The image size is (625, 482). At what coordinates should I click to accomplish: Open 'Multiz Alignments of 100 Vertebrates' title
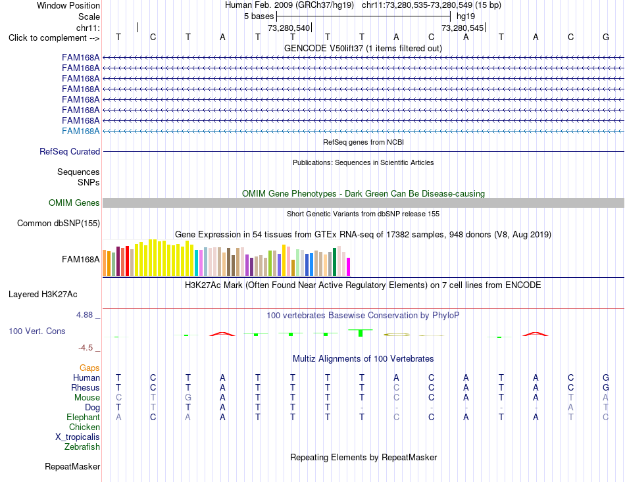[x=363, y=358]
